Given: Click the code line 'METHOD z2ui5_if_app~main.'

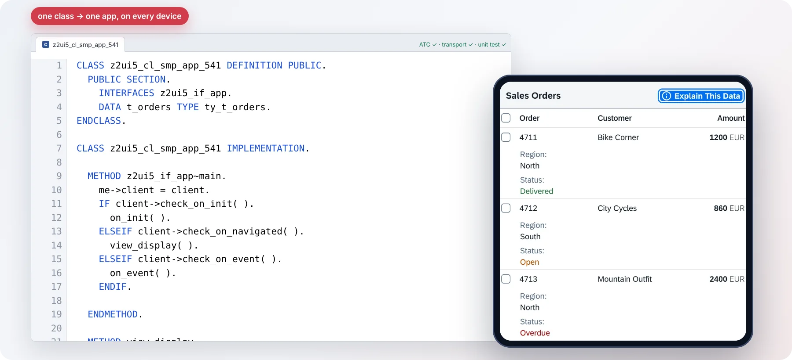Looking at the screenshot, I should [x=157, y=176].
